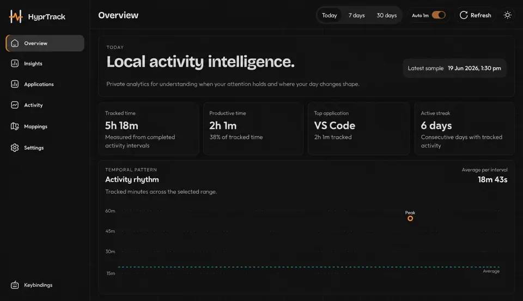The height and width of the screenshot is (301, 523).
Task: Click the Activity rhythm heading
Action: (x=132, y=179)
